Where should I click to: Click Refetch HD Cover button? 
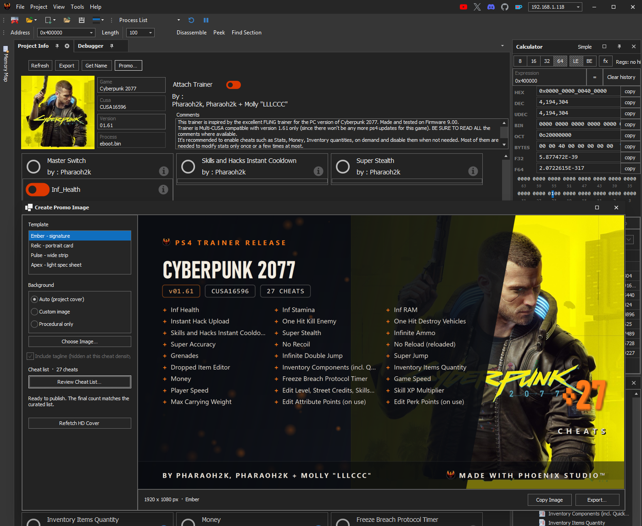pyautogui.click(x=79, y=423)
